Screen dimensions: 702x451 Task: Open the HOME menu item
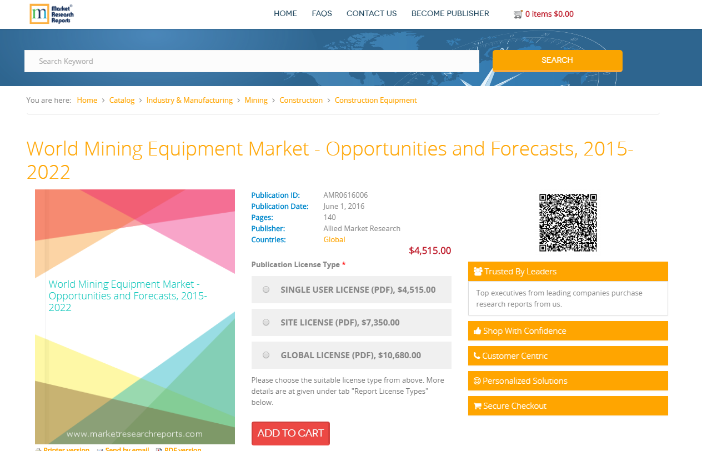coord(285,14)
